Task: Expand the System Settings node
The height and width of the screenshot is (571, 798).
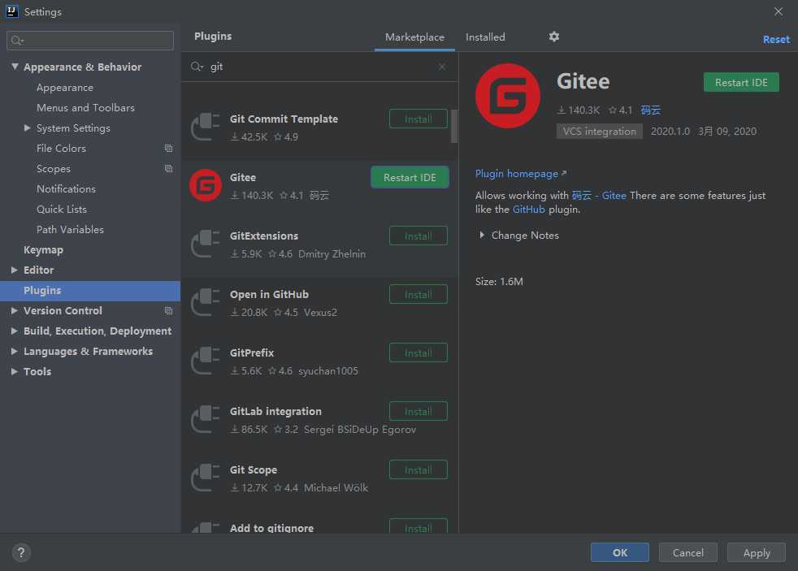Action: tap(28, 128)
